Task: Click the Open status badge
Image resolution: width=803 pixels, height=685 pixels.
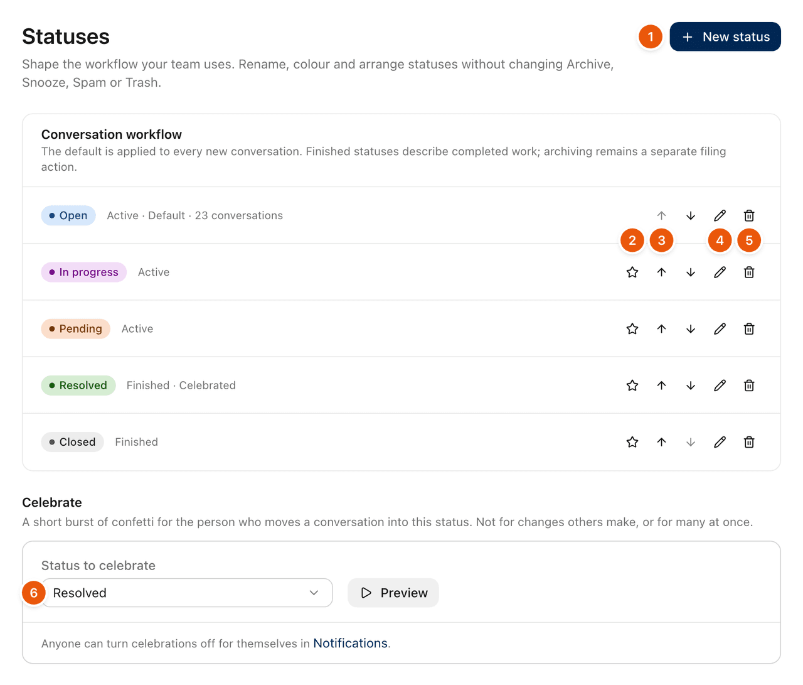Action: pos(68,215)
